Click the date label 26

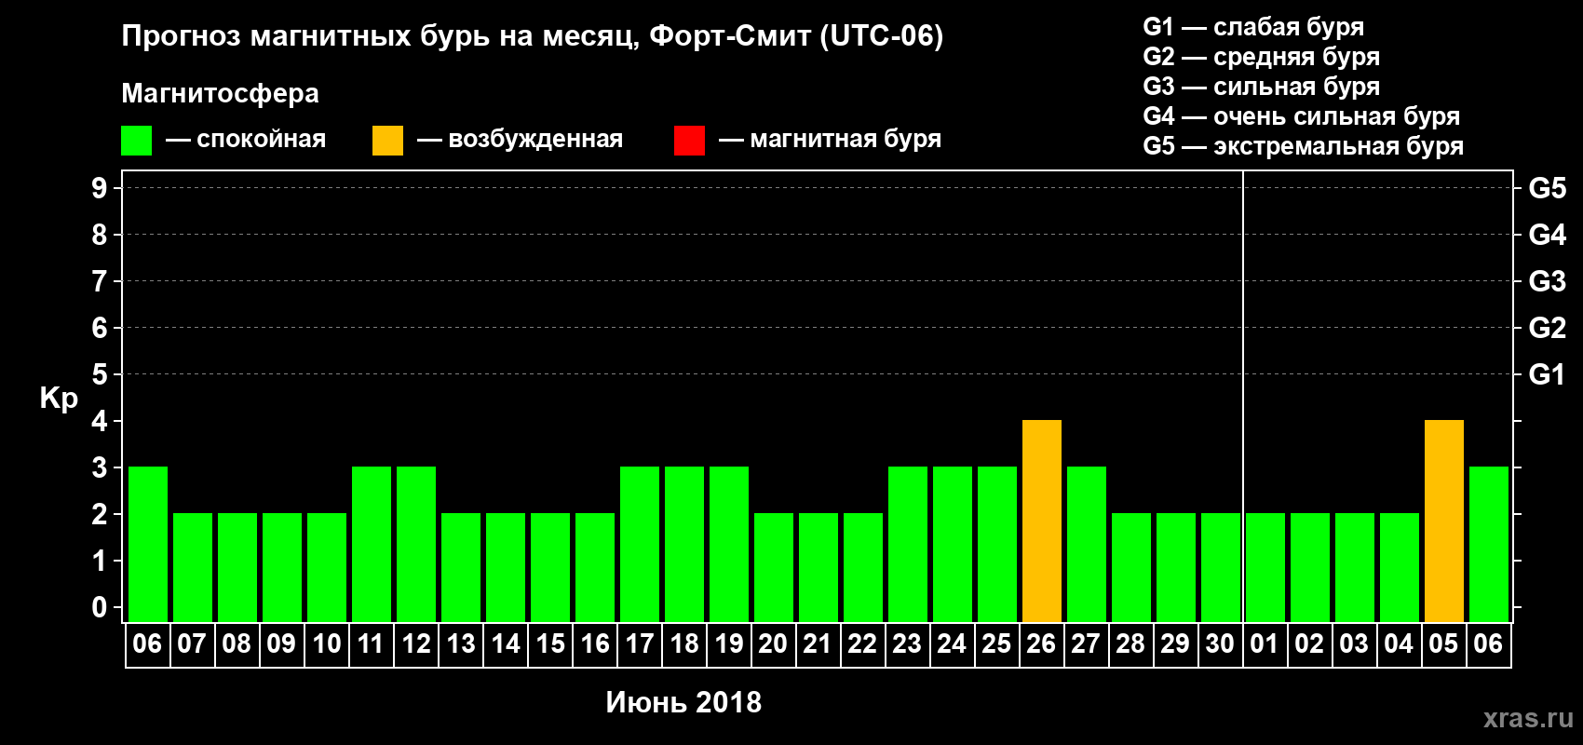click(x=1041, y=643)
